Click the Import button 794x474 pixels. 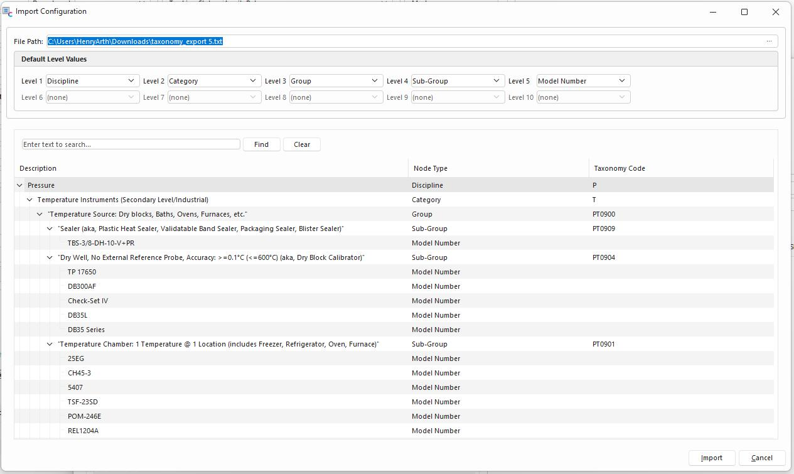click(x=711, y=458)
